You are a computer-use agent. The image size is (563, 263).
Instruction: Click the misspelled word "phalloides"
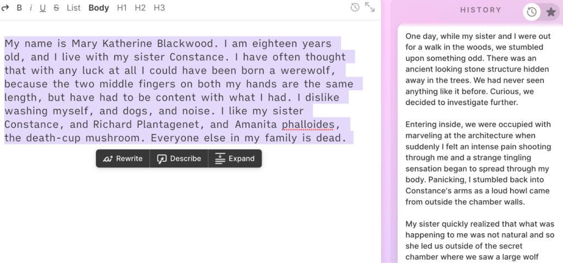(x=307, y=125)
